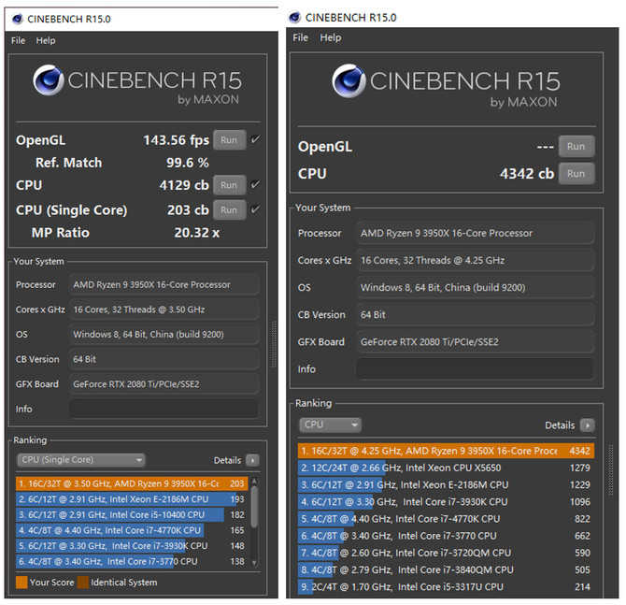Toggle the checkmark next to CPU 4129 cb
The height and width of the screenshot is (605, 626).
click(x=256, y=185)
